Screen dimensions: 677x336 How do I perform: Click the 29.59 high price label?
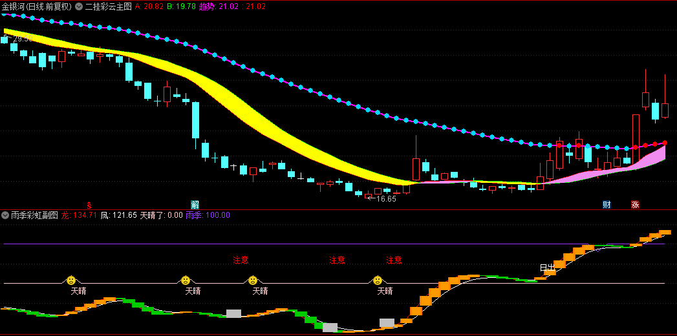point(23,39)
